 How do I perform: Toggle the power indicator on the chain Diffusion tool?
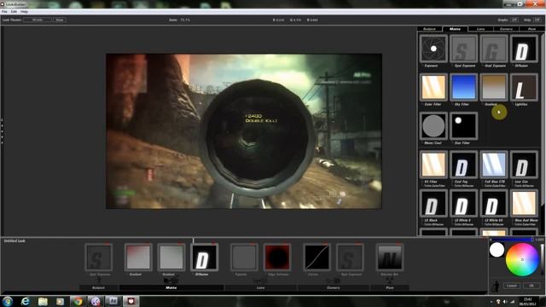tap(213, 244)
